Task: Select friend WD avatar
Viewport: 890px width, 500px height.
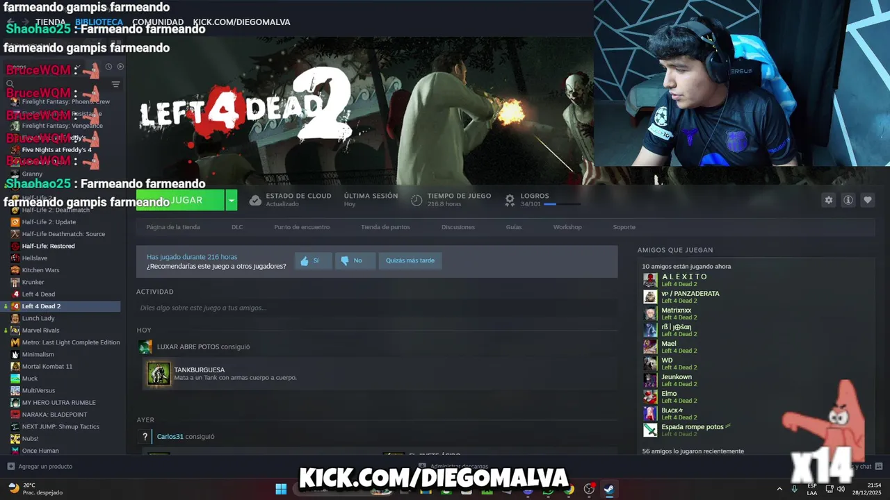Action: 650,363
